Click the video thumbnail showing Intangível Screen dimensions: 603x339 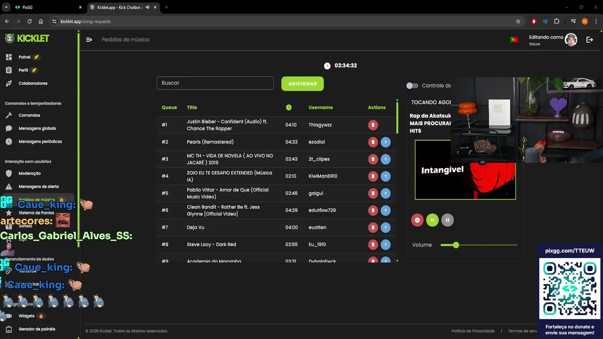pos(465,170)
